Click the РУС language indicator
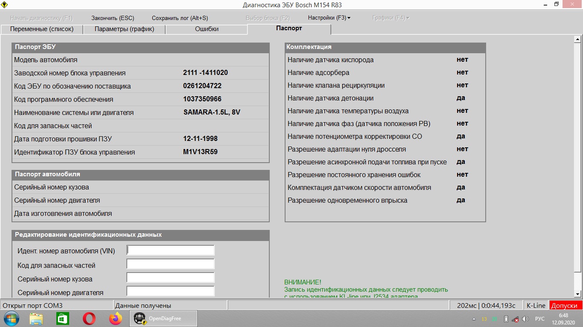The height and width of the screenshot is (327, 583). tap(540, 319)
